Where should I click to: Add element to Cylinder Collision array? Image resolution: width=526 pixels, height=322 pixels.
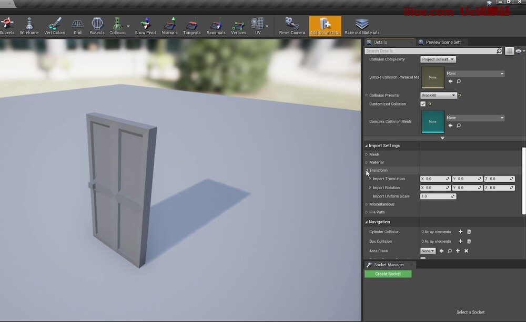460,232
